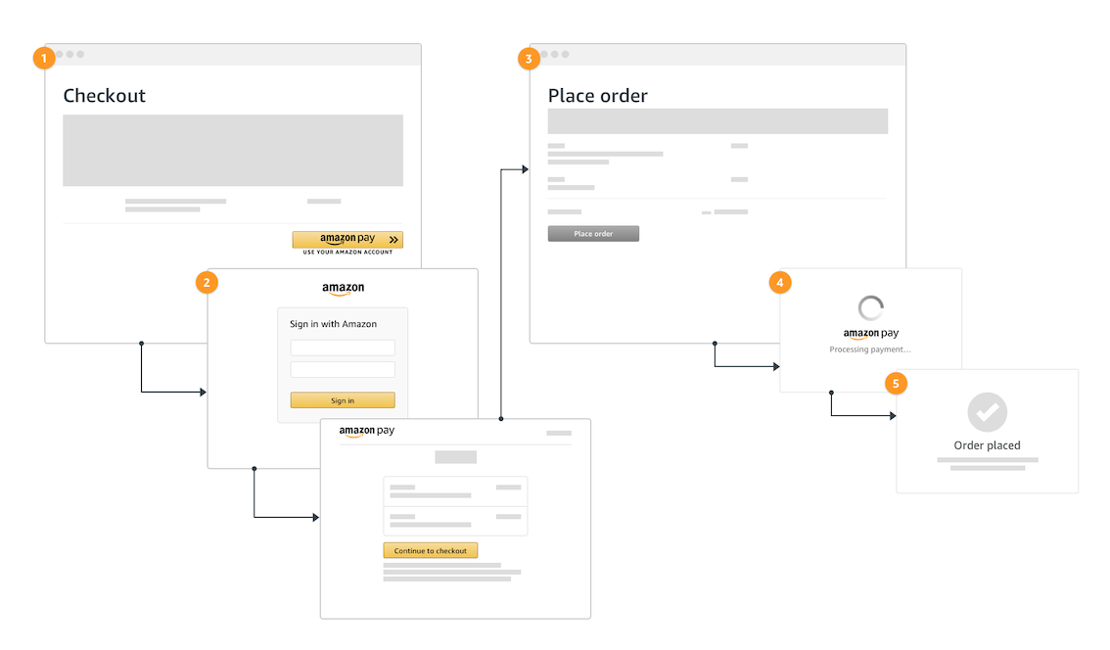Viewport: 1110px width, 650px height.
Task: Click the step 4 badge near processing popup
Action: pyautogui.click(x=780, y=282)
